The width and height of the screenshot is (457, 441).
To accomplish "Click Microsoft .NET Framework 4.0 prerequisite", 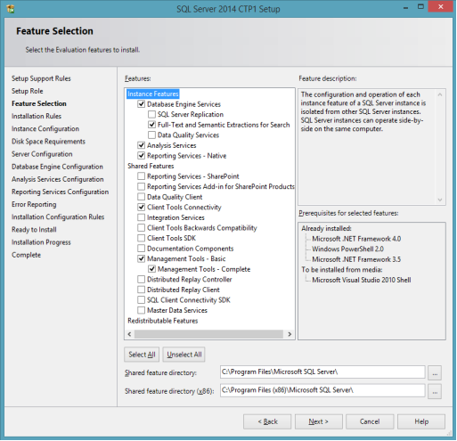I will click(x=356, y=239).
